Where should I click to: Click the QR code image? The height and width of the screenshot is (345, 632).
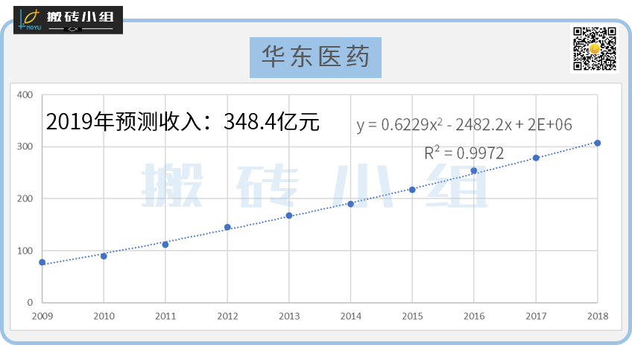(595, 48)
